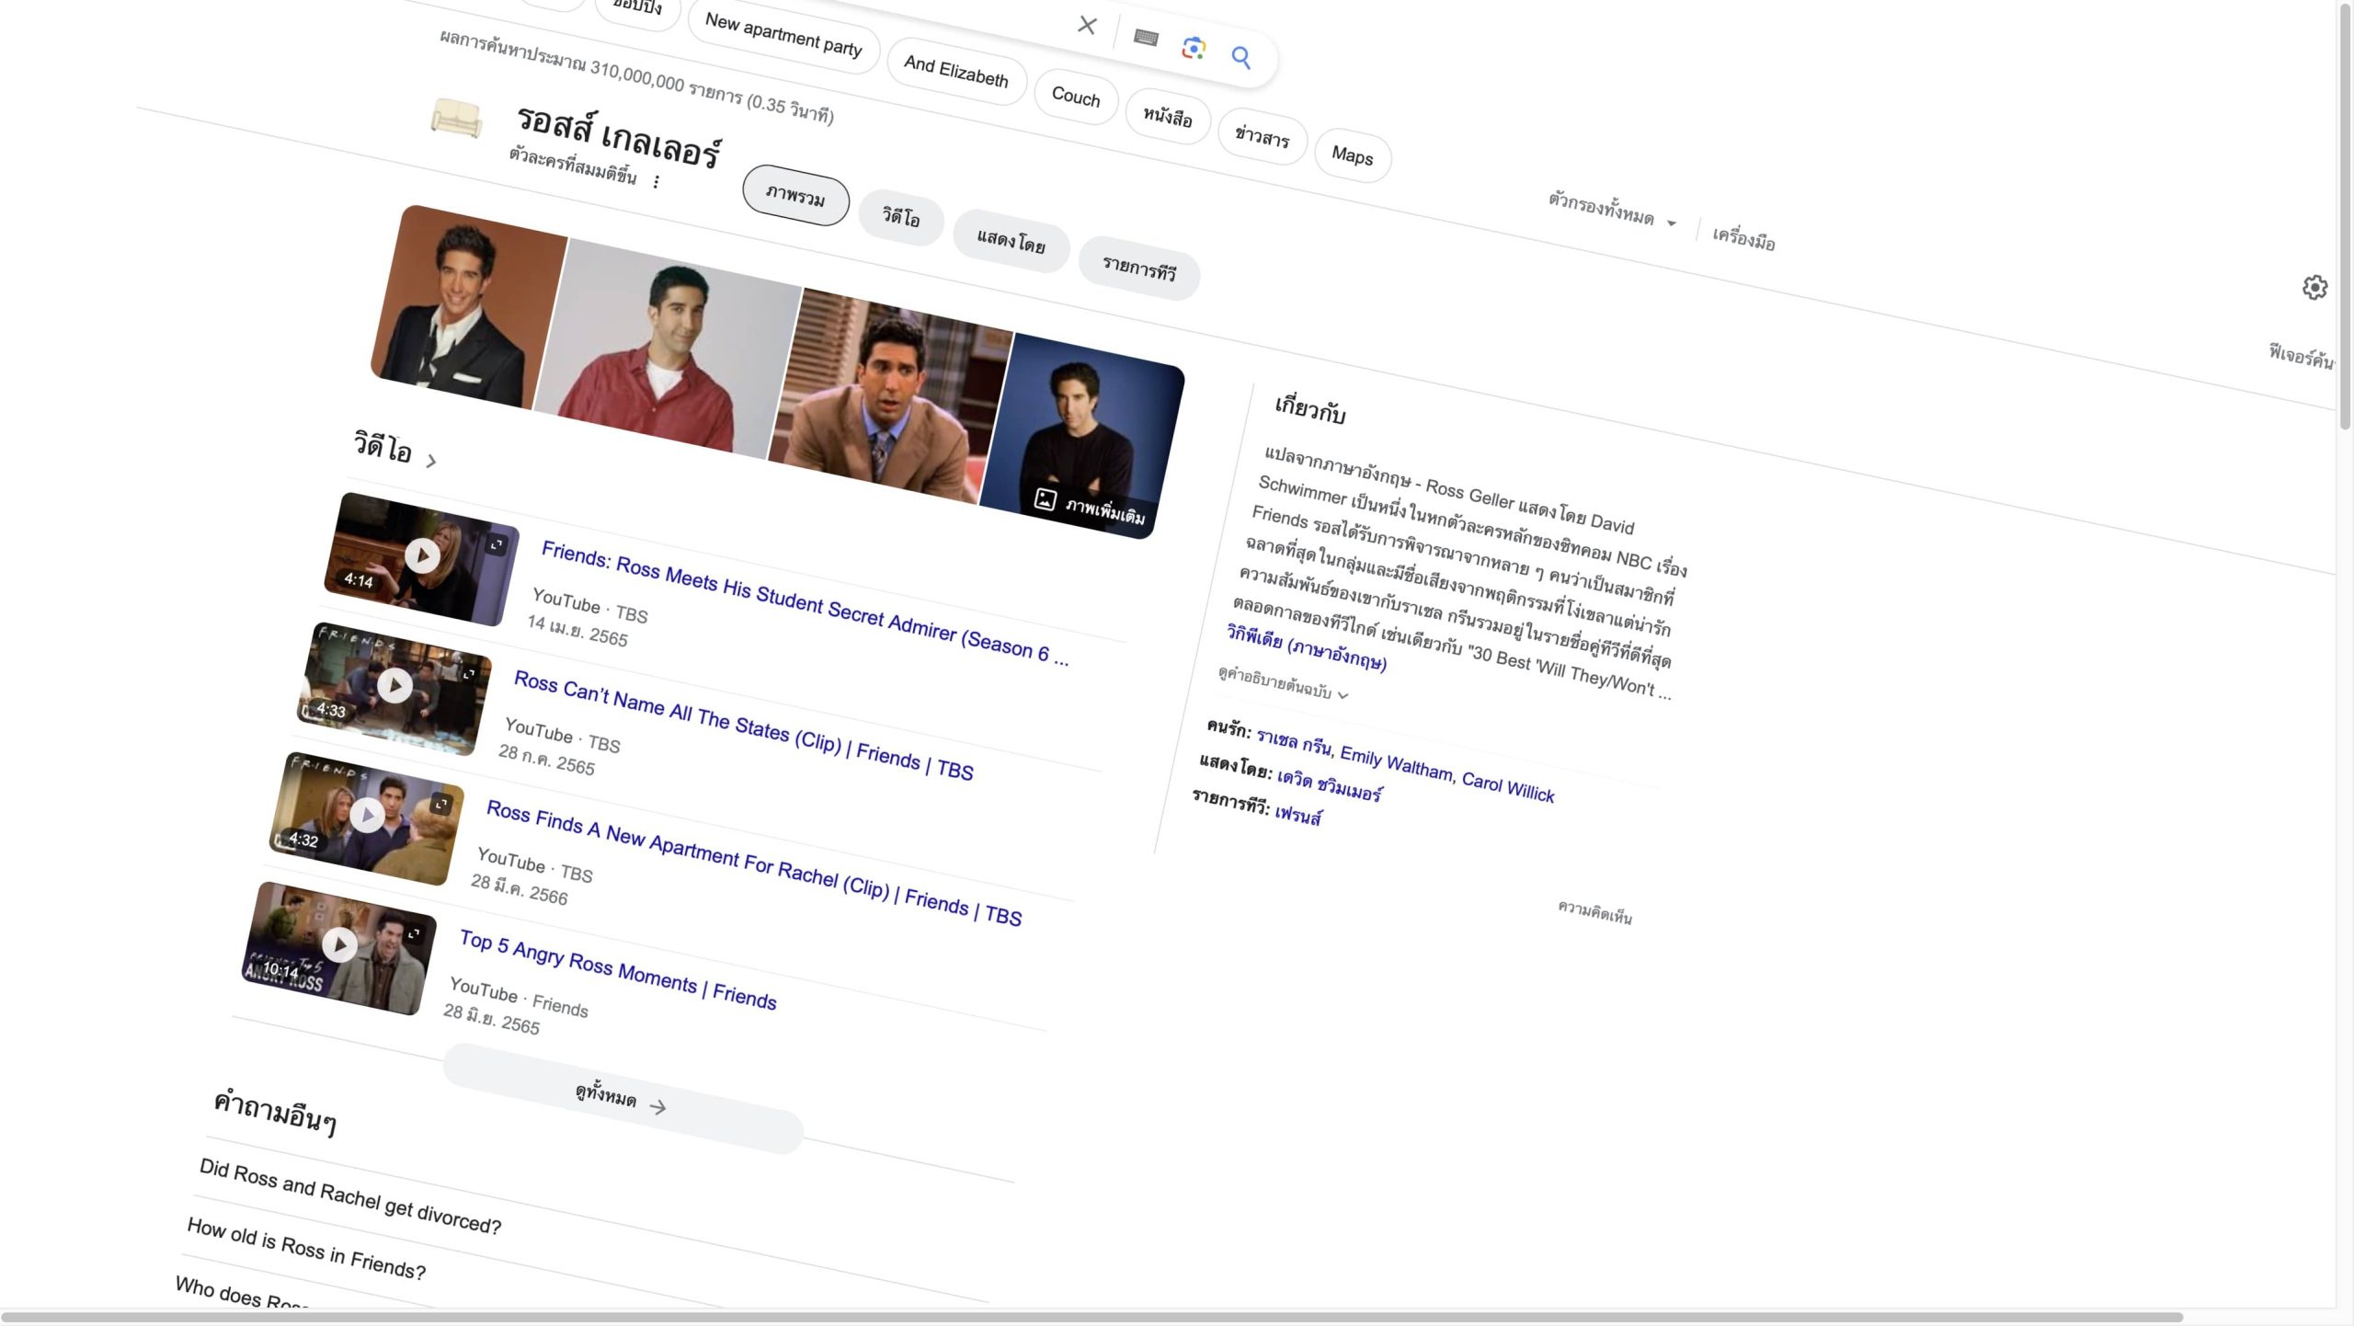Viewport: 2354px width, 1326px height.
Task: Select the วิดีโอ chip tab
Action: tap(900, 218)
